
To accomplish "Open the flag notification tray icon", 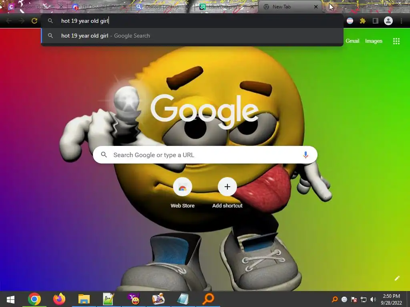I will [354, 299].
